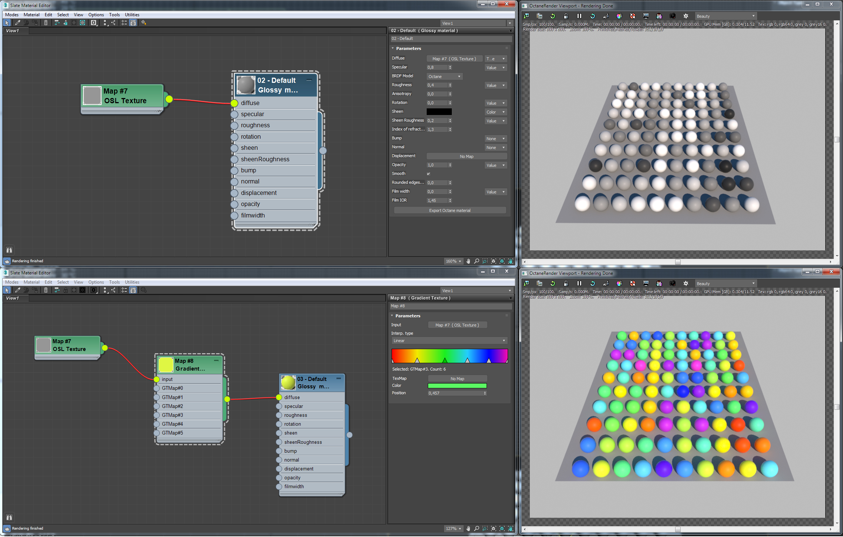Click the pan hand tool in top editor status bar
This screenshot has width=843, height=537.
coord(468,261)
